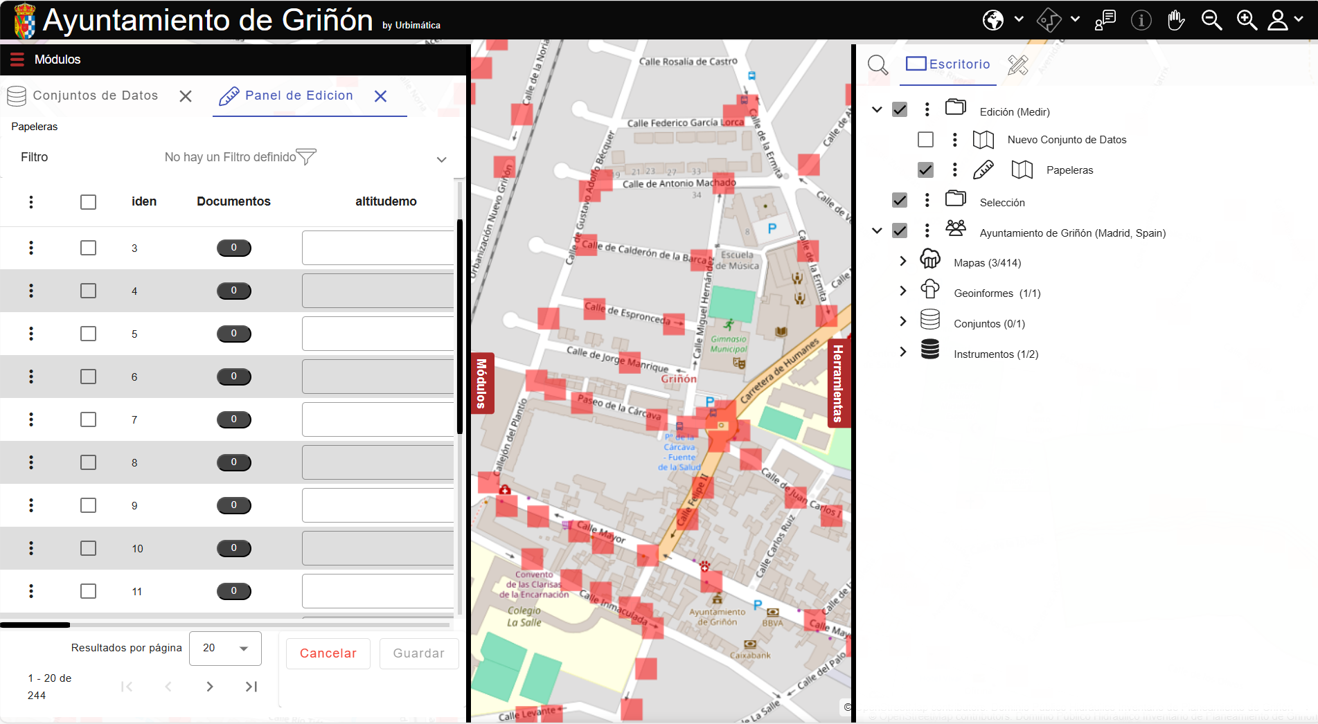This screenshot has height=724, width=1318.
Task: Click the Guardar button
Action: point(418,653)
